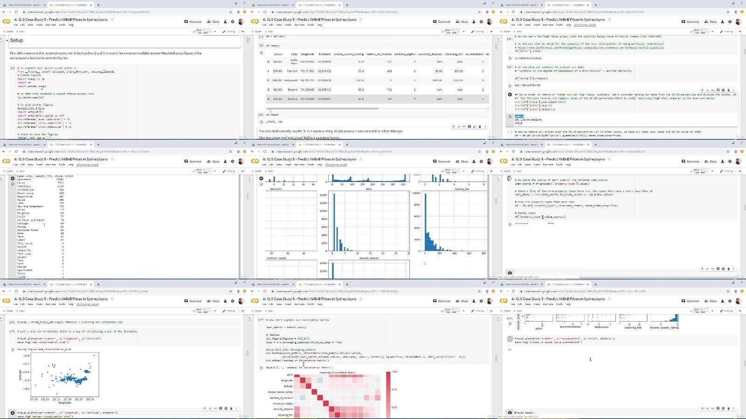The image size is (746, 419).
Task: Open the Help menu in the kurtosis window
Action: coord(568,25)
